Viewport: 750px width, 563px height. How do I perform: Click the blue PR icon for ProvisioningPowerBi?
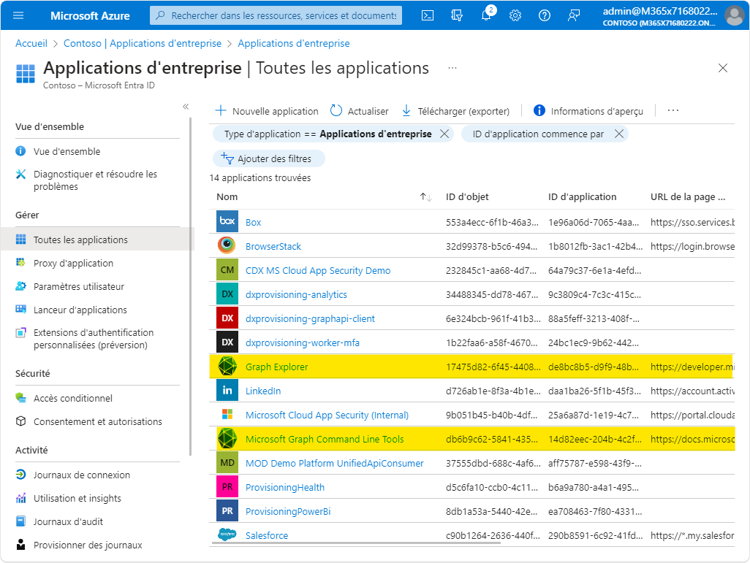[x=227, y=511]
